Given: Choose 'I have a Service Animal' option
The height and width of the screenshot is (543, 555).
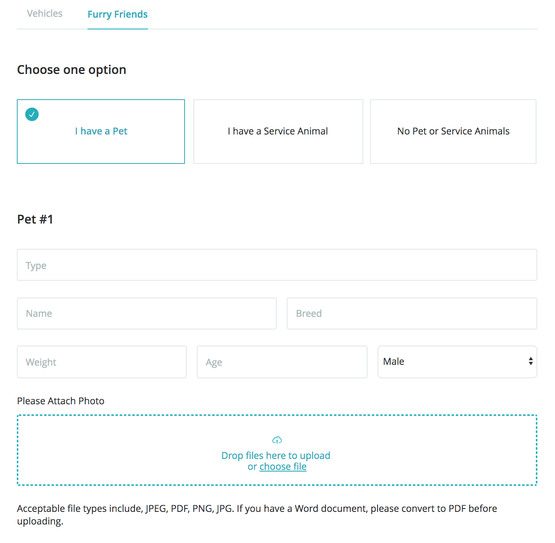Looking at the screenshot, I should coord(277,131).
